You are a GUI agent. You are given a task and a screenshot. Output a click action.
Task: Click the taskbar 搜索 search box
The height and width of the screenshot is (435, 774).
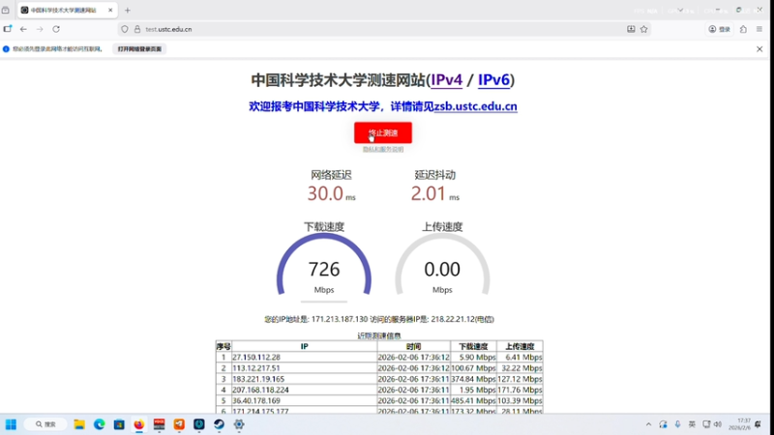(x=45, y=424)
